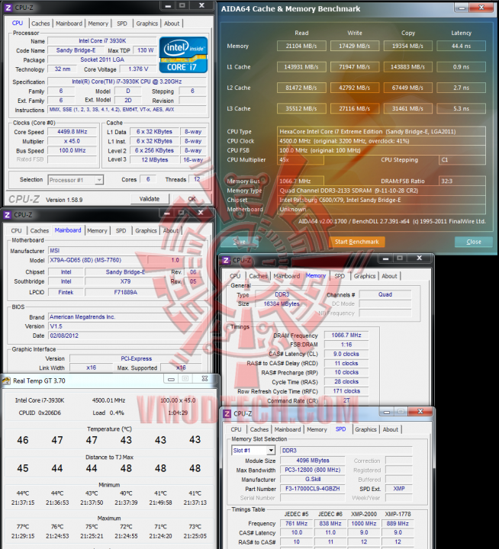
Task: Switch to CPU tab in CPU-Z motherboard BIOS window
Action: coord(17,231)
